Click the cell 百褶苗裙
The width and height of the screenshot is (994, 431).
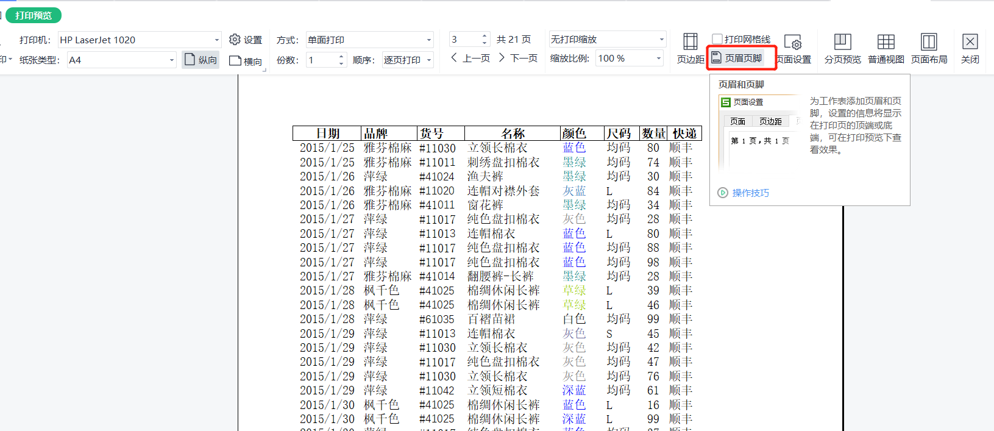[x=491, y=319]
